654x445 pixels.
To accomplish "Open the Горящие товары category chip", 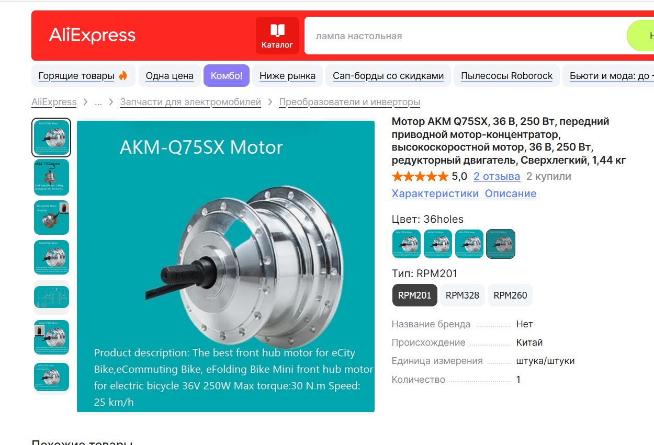I will pyautogui.click(x=83, y=76).
